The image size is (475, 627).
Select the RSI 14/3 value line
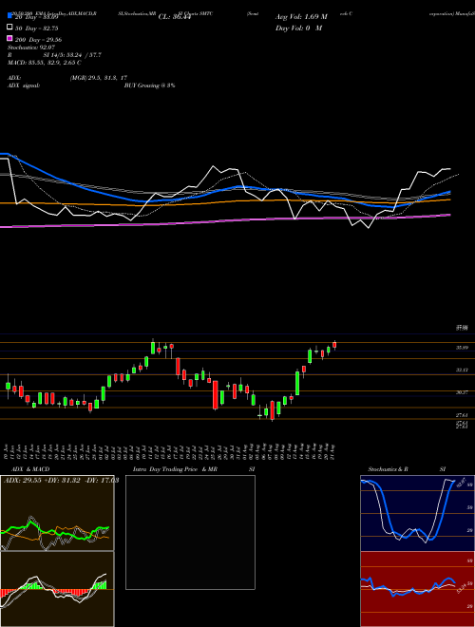click(54, 55)
